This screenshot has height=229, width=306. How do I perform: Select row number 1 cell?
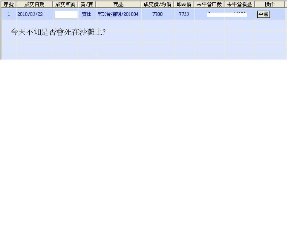coord(9,14)
